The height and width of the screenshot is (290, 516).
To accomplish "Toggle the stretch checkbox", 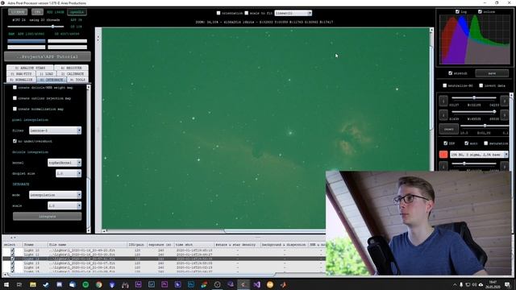I will click(x=451, y=73).
